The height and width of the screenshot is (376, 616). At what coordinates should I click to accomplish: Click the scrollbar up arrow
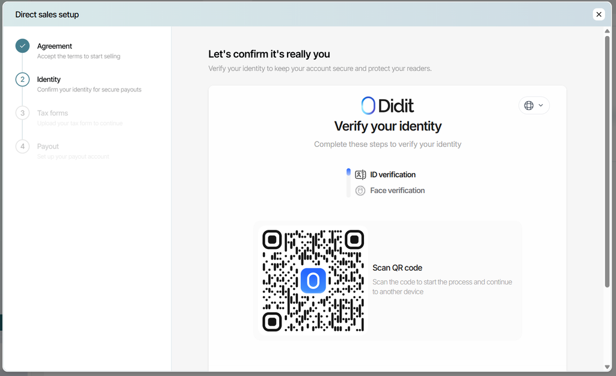(x=607, y=31)
